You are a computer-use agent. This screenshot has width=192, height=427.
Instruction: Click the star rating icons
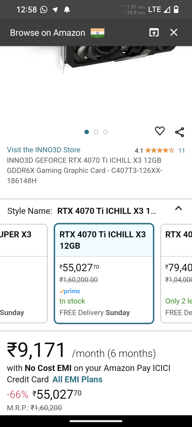159,151
